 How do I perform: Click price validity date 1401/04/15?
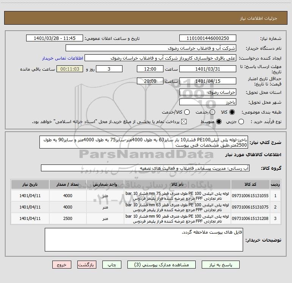coord(208,81)
